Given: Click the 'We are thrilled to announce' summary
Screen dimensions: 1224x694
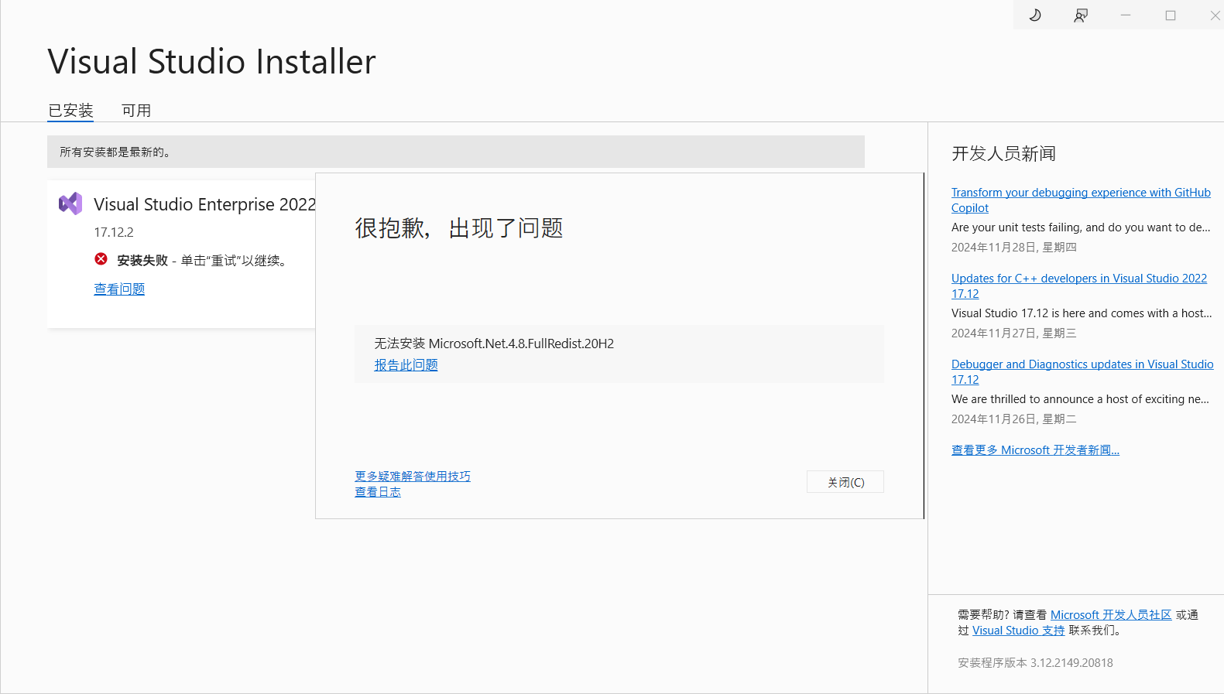Looking at the screenshot, I should [1080, 399].
